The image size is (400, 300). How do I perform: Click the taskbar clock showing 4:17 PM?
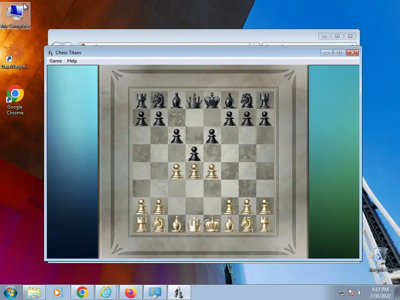(x=380, y=293)
